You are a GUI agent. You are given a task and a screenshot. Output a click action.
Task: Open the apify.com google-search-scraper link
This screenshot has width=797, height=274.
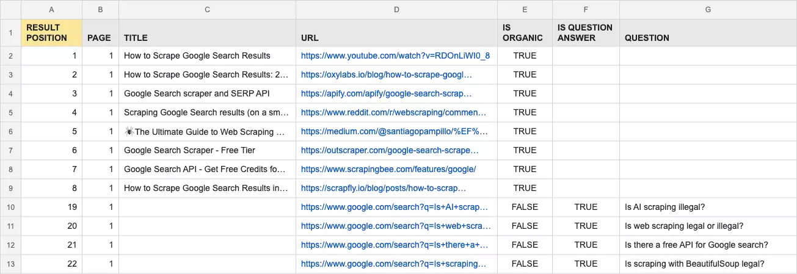point(387,93)
